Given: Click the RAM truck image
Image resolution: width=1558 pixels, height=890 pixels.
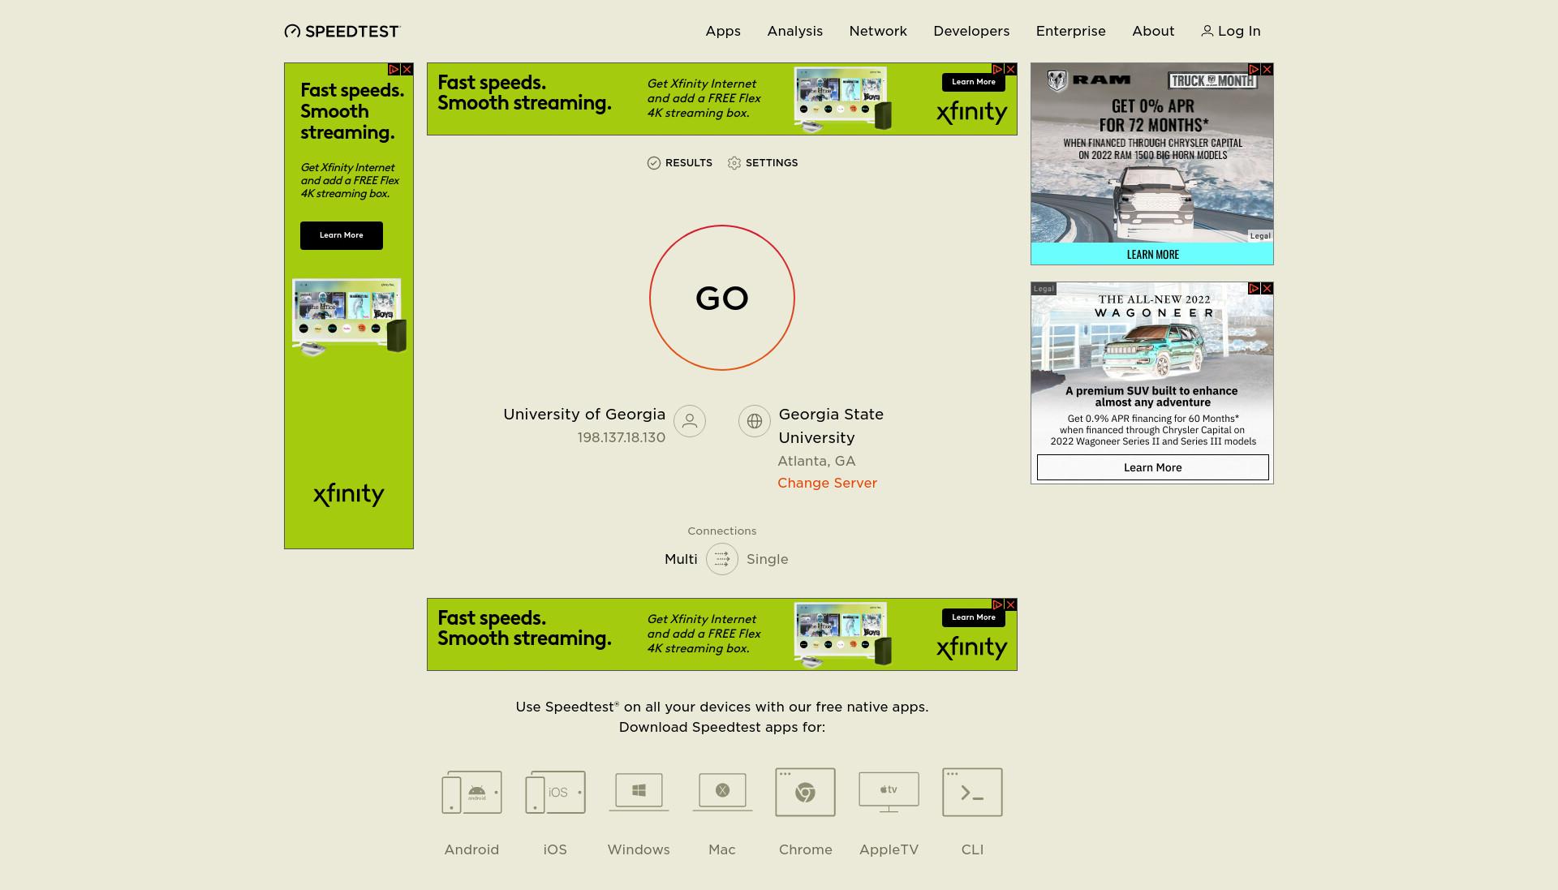Looking at the screenshot, I should 1153,201.
